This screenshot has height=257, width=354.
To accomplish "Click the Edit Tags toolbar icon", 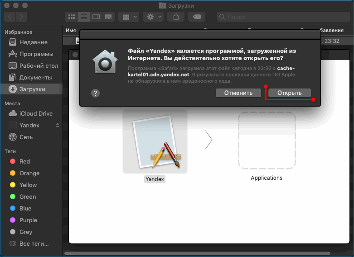I will (x=197, y=17).
